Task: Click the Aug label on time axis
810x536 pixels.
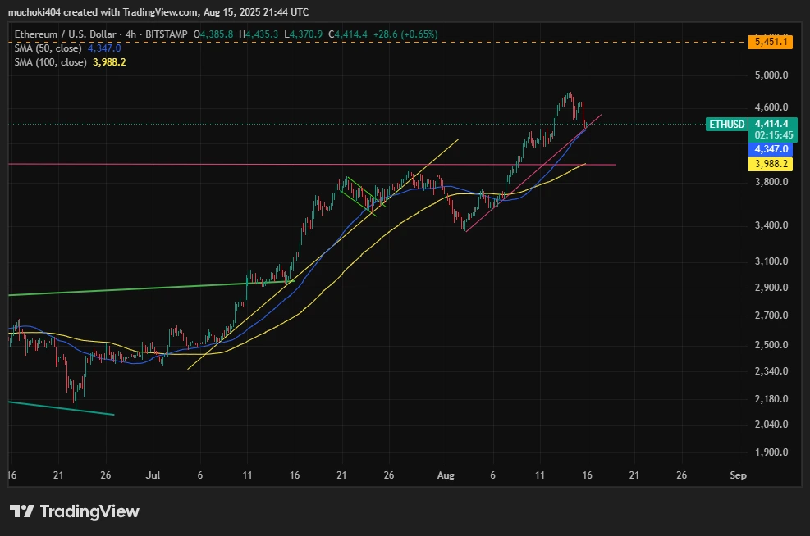Action: coord(446,475)
